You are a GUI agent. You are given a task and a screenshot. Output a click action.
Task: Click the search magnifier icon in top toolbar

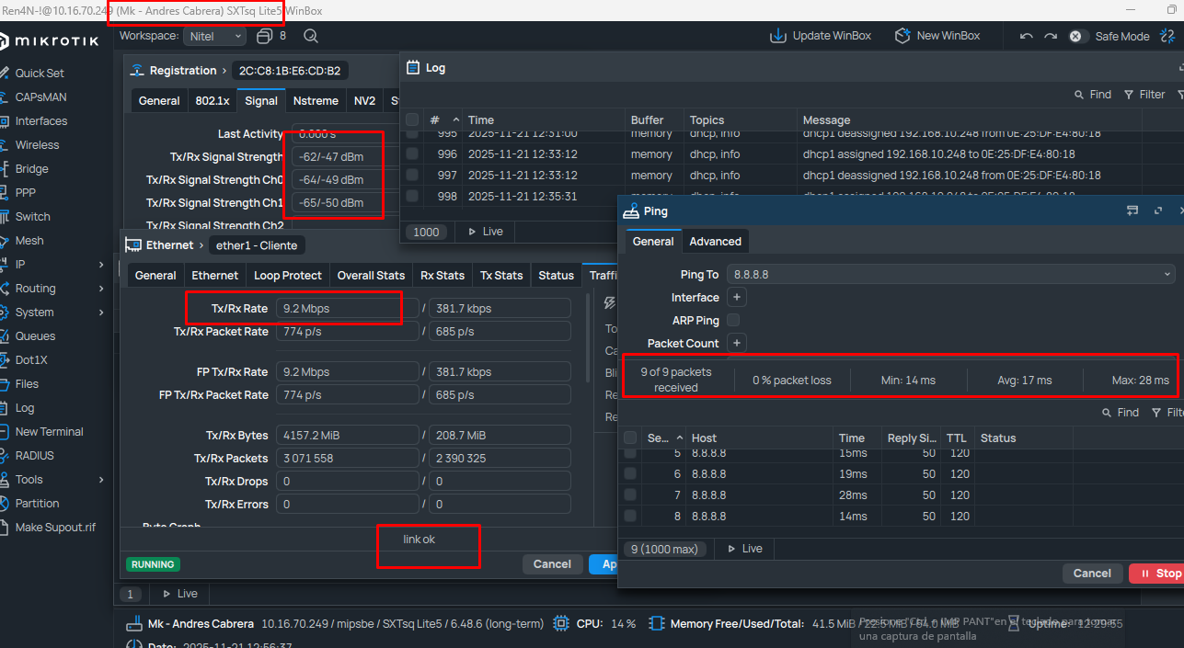pyautogui.click(x=311, y=36)
